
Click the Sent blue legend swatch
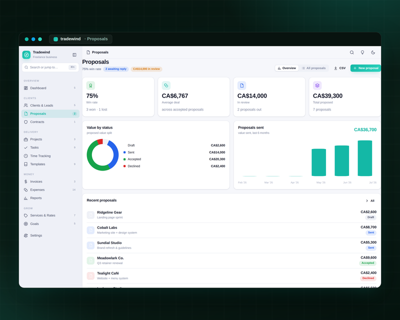[124, 152]
